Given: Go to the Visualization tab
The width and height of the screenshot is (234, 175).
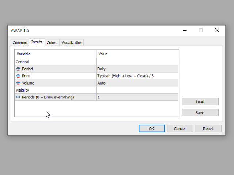Looking at the screenshot, I should point(72,43).
